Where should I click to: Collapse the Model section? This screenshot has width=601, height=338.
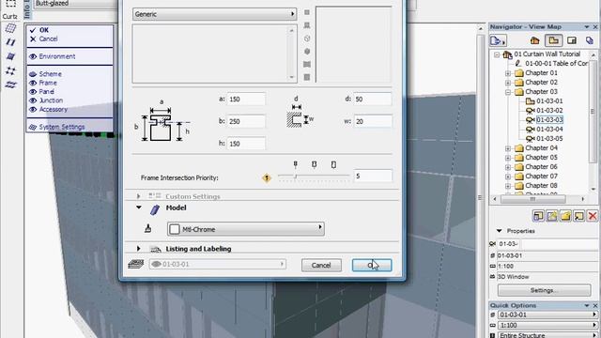pyautogui.click(x=138, y=207)
